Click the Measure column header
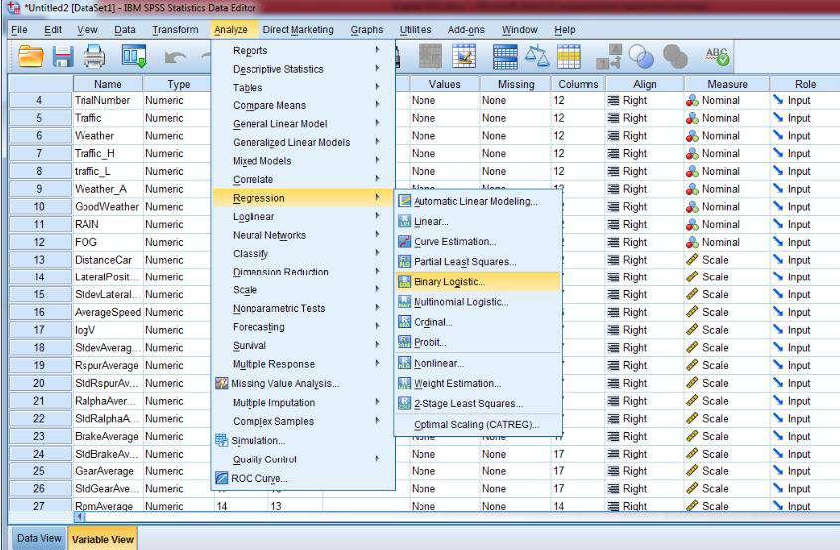The width and height of the screenshot is (840, 550). [x=727, y=84]
